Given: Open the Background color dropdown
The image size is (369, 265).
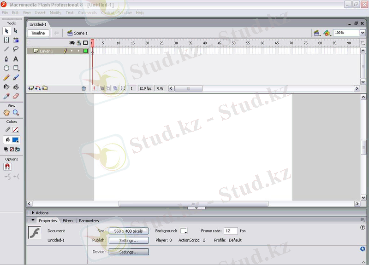Looking at the screenshot, I should click(184, 231).
